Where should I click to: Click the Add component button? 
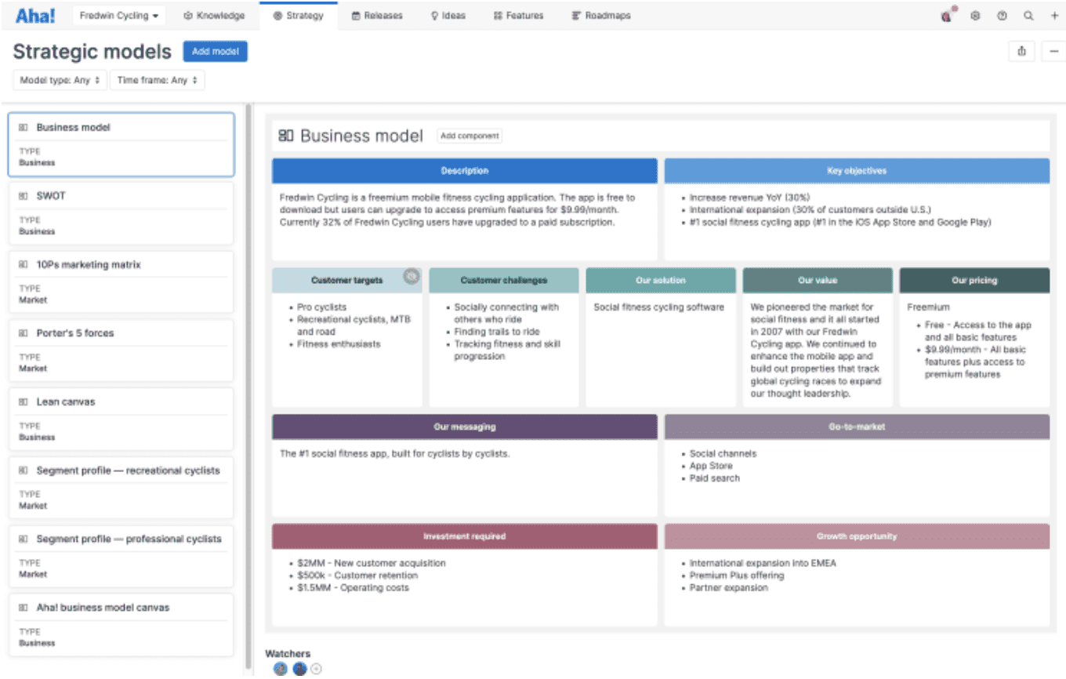pos(469,135)
